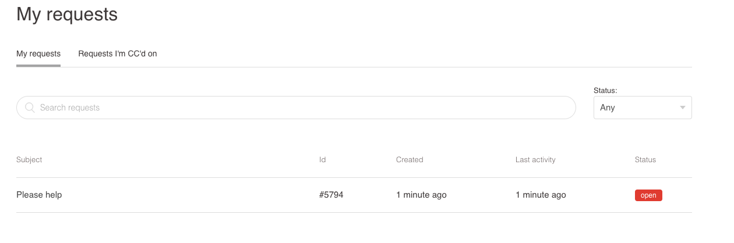Click the Status filter dropdown arrow
734x243 pixels.
pos(682,108)
